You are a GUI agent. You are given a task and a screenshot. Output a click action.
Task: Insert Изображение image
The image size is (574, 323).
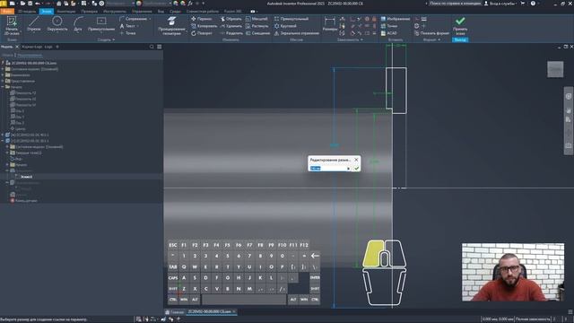(x=395, y=19)
